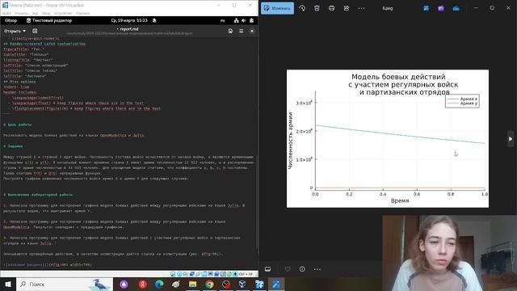517x291 pixels.
Task: Open the Windows Start button
Action: (x=8, y=284)
